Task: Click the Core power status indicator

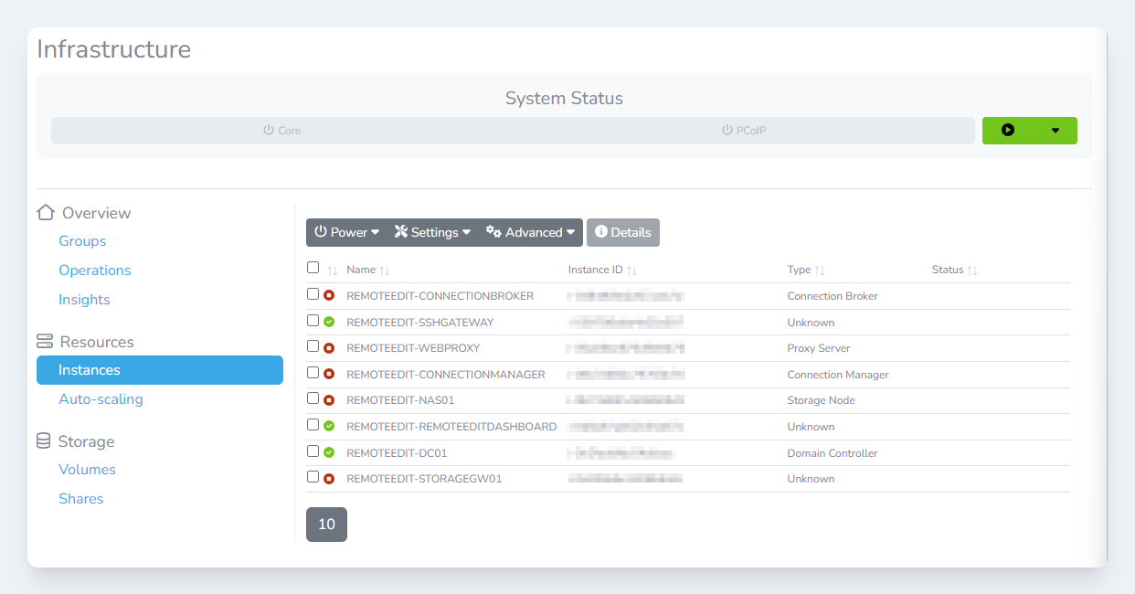Action: (x=281, y=131)
